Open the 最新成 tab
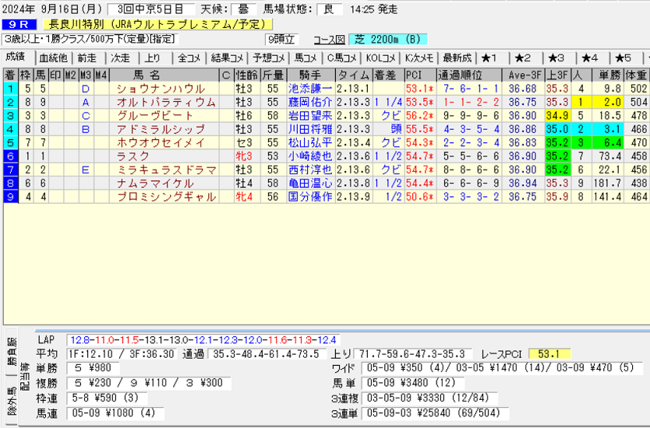The image size is (650, 428). click(x=457, y=58)
